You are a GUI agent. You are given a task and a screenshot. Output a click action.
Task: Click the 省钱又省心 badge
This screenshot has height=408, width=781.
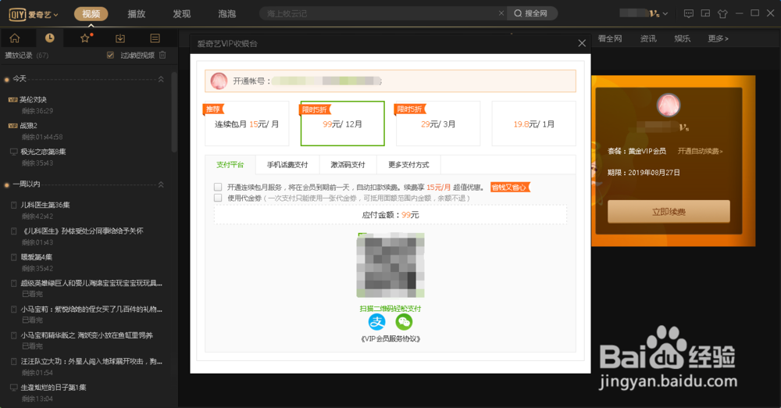click(x=509, y=187)
